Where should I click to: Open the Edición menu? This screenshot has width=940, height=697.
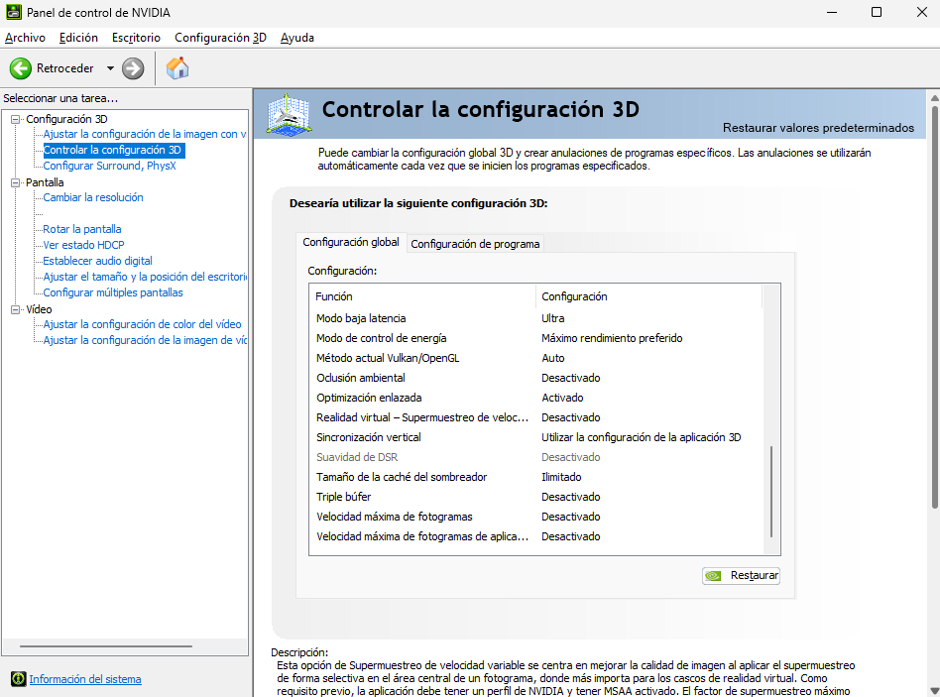click(x=78, y=37)
